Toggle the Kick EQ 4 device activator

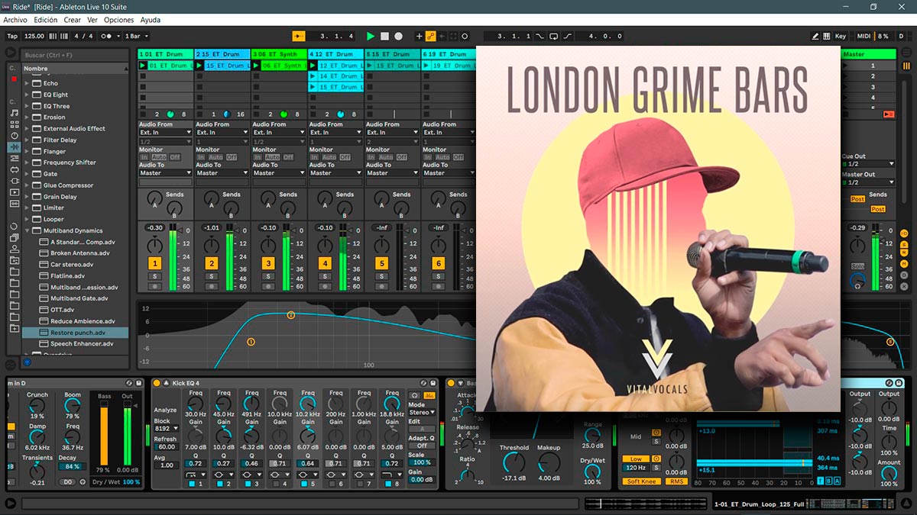pyautogui.click(x=157, y=383)
